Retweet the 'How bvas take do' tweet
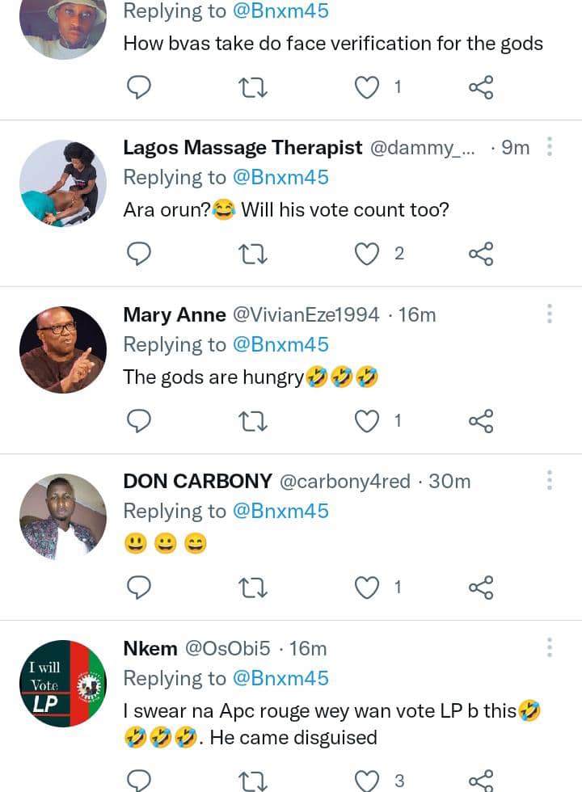This screenshot has width=582, height=792. click(254, 87)
